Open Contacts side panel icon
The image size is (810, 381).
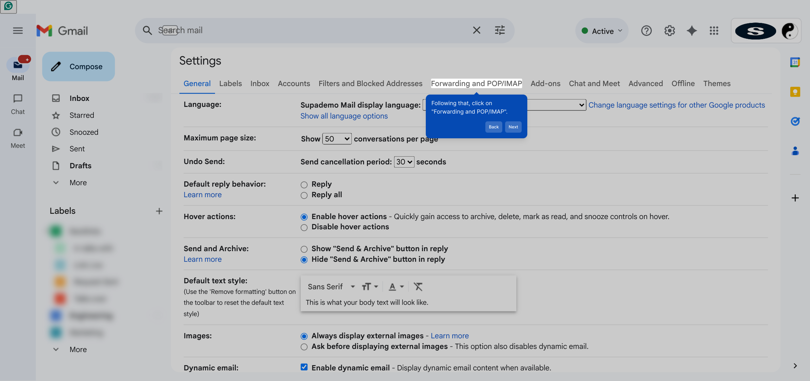coord(795,151)
